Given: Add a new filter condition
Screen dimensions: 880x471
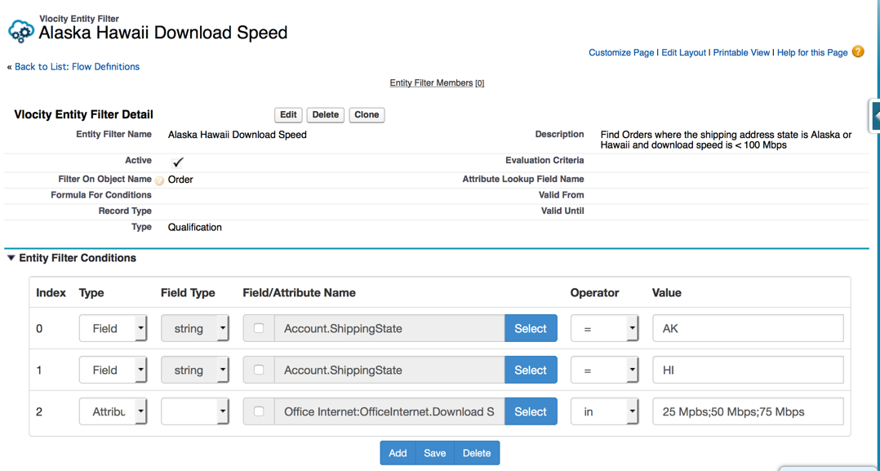Looking at the screenshot, I should pos(398,453).
